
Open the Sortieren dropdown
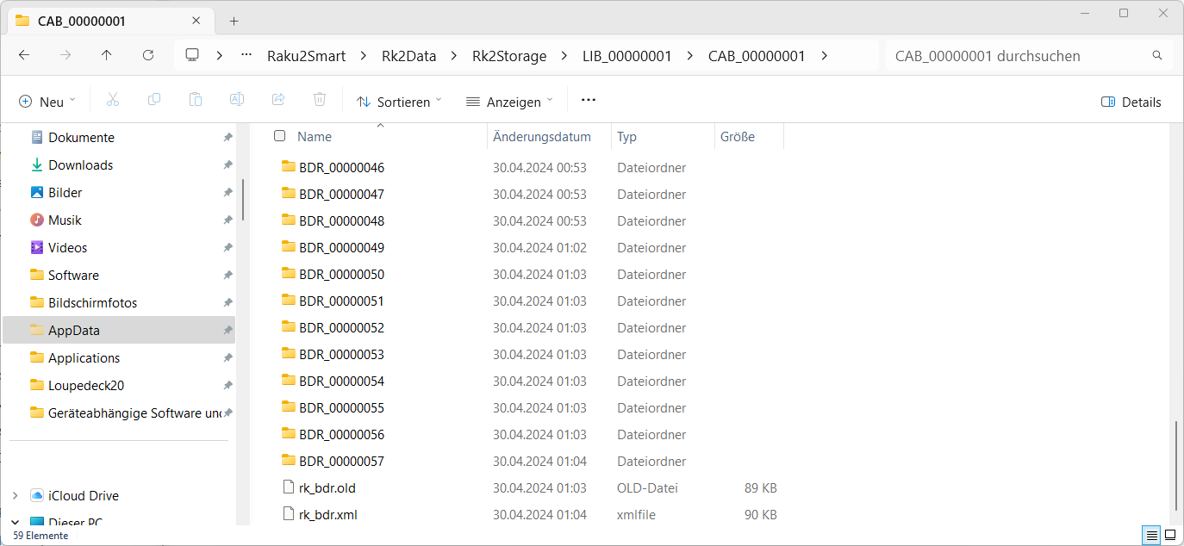coord(399,102)
